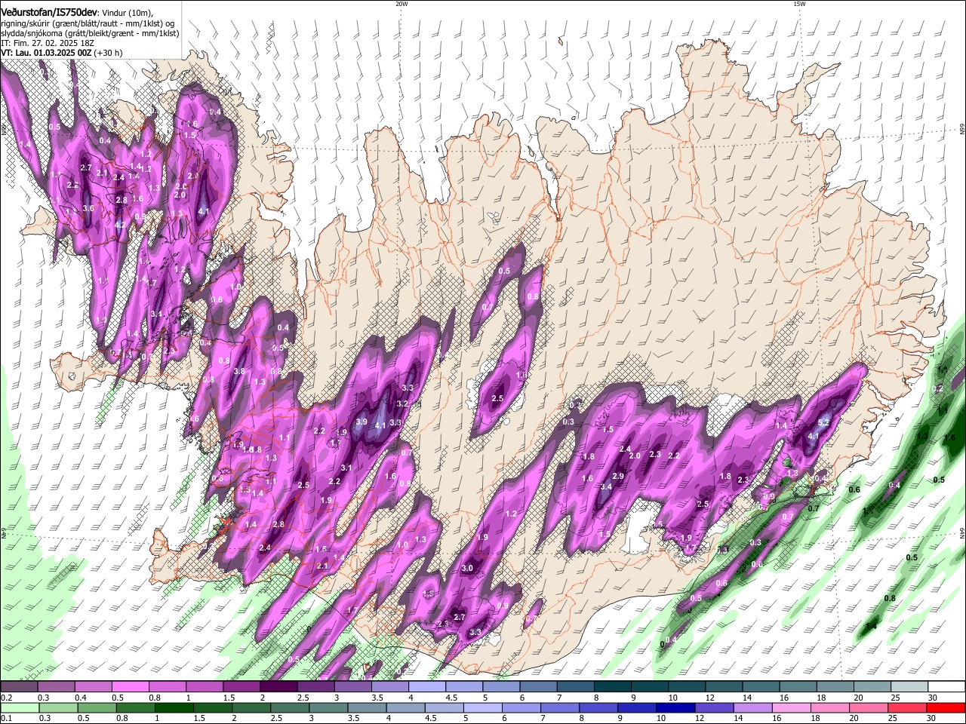Click the 'Veðurstofan/IS750dev' title text
Screen dimensions: 966x724
point(50,11)
